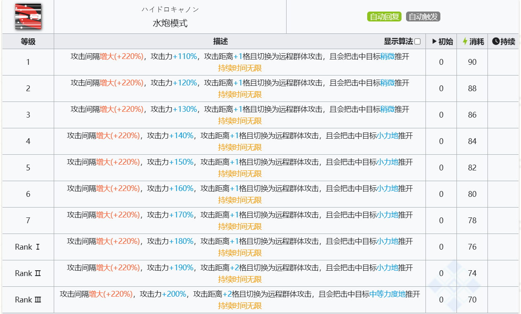Click the cost value 82

coord(472,168)
